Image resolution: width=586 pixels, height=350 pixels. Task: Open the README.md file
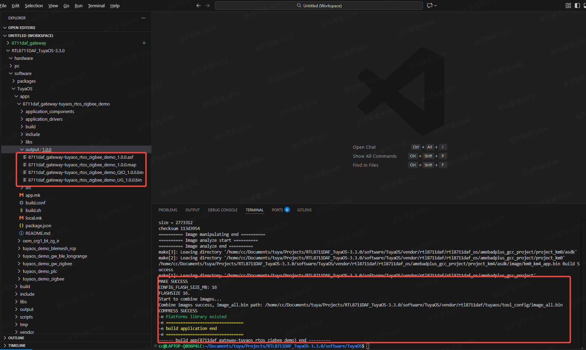[x=38, y=233]
